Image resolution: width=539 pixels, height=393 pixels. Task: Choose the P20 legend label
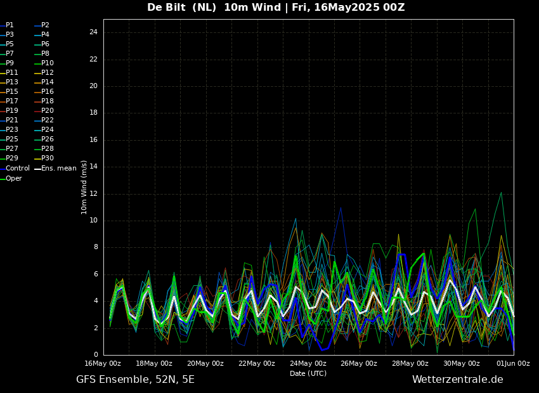tap(47, 111)
